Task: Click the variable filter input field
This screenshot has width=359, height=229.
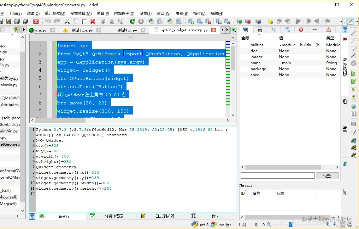Action: [278, 176]
